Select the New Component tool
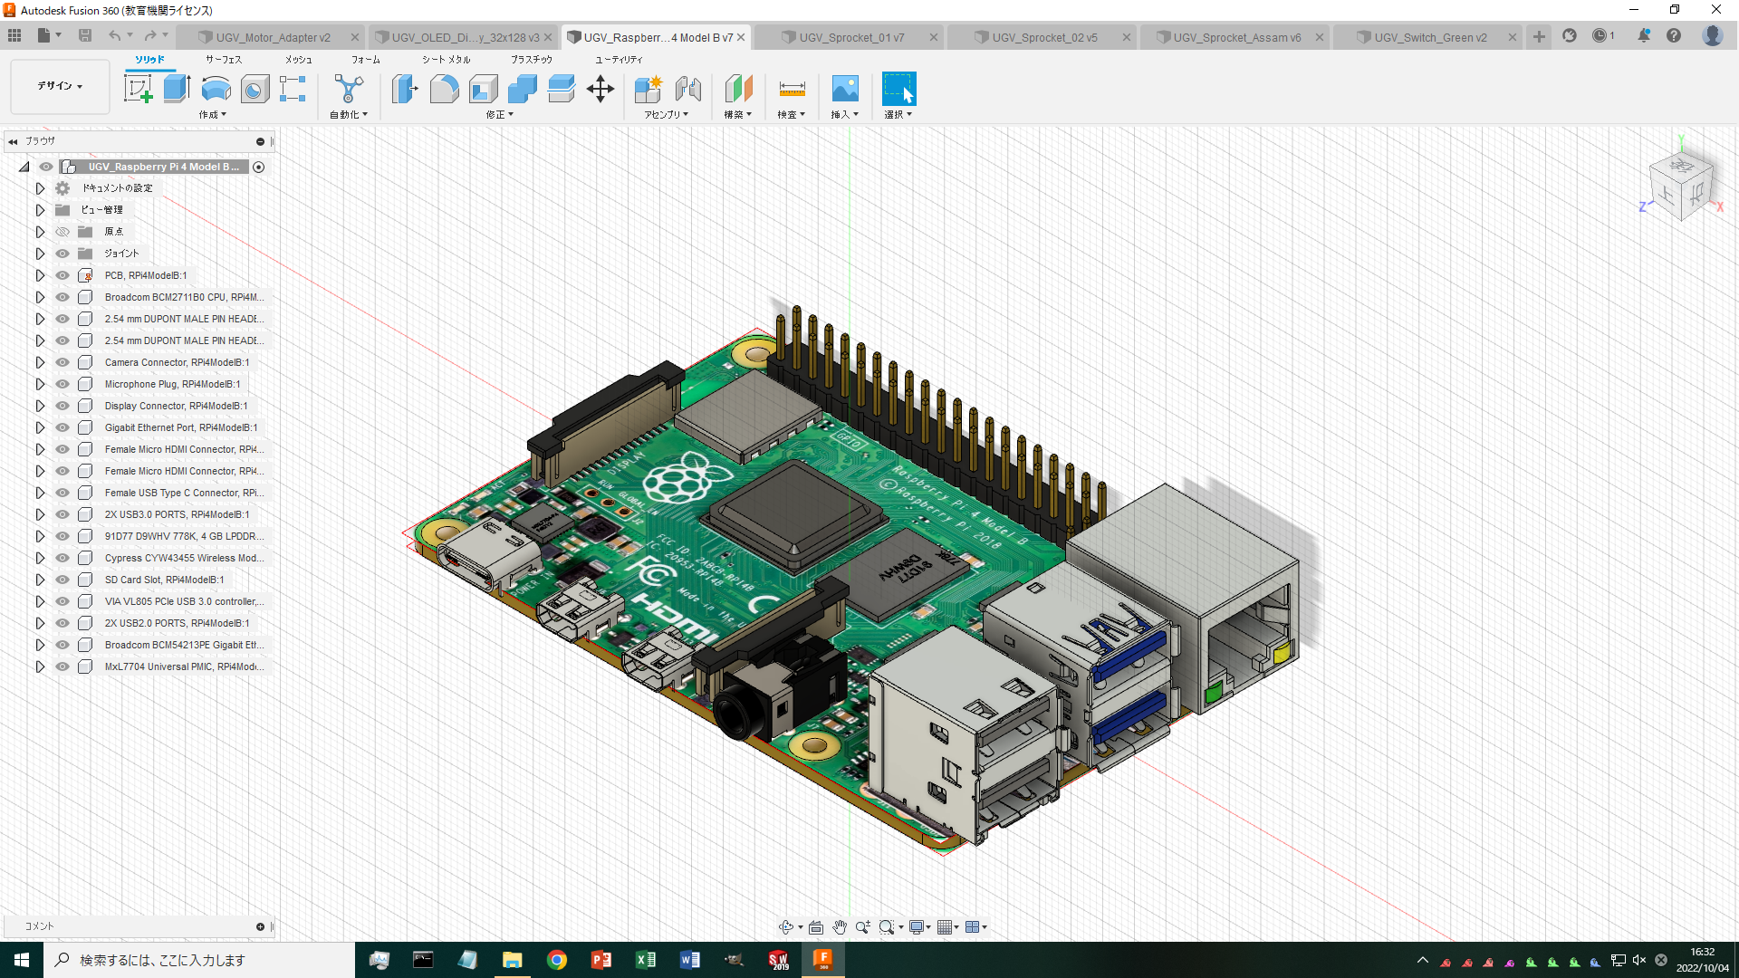The height and width of the screenshot is (978, 1739). pos(648,89)
